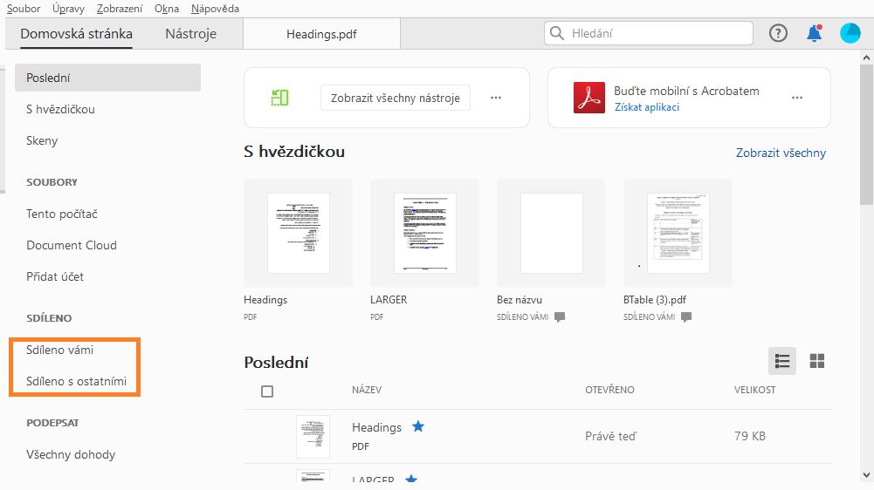
Task: Switch to the Nástroje tab
Action: 190,33
